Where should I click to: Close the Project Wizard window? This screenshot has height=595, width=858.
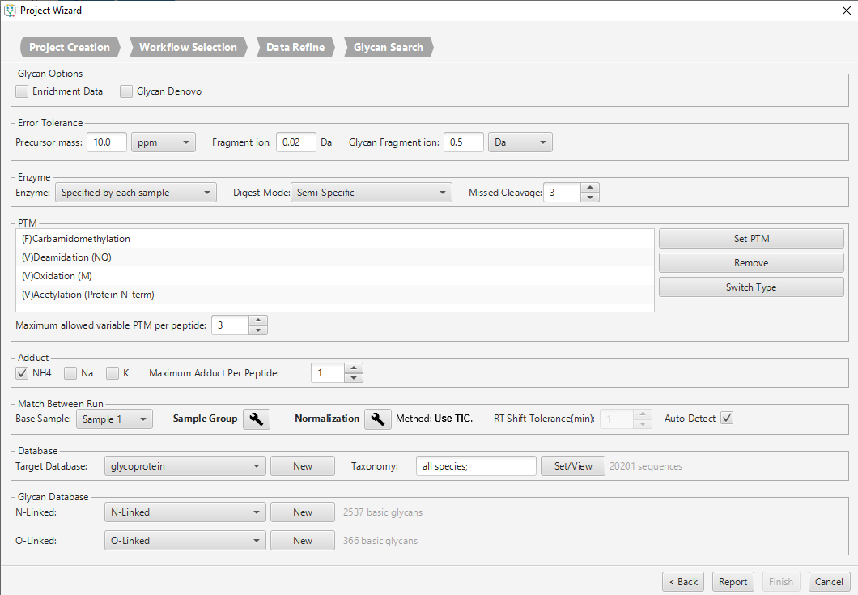tap(846, 11)
